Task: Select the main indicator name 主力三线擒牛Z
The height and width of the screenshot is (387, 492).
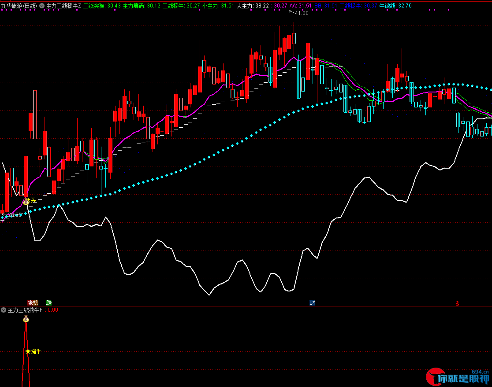Action: pos(63,6)
